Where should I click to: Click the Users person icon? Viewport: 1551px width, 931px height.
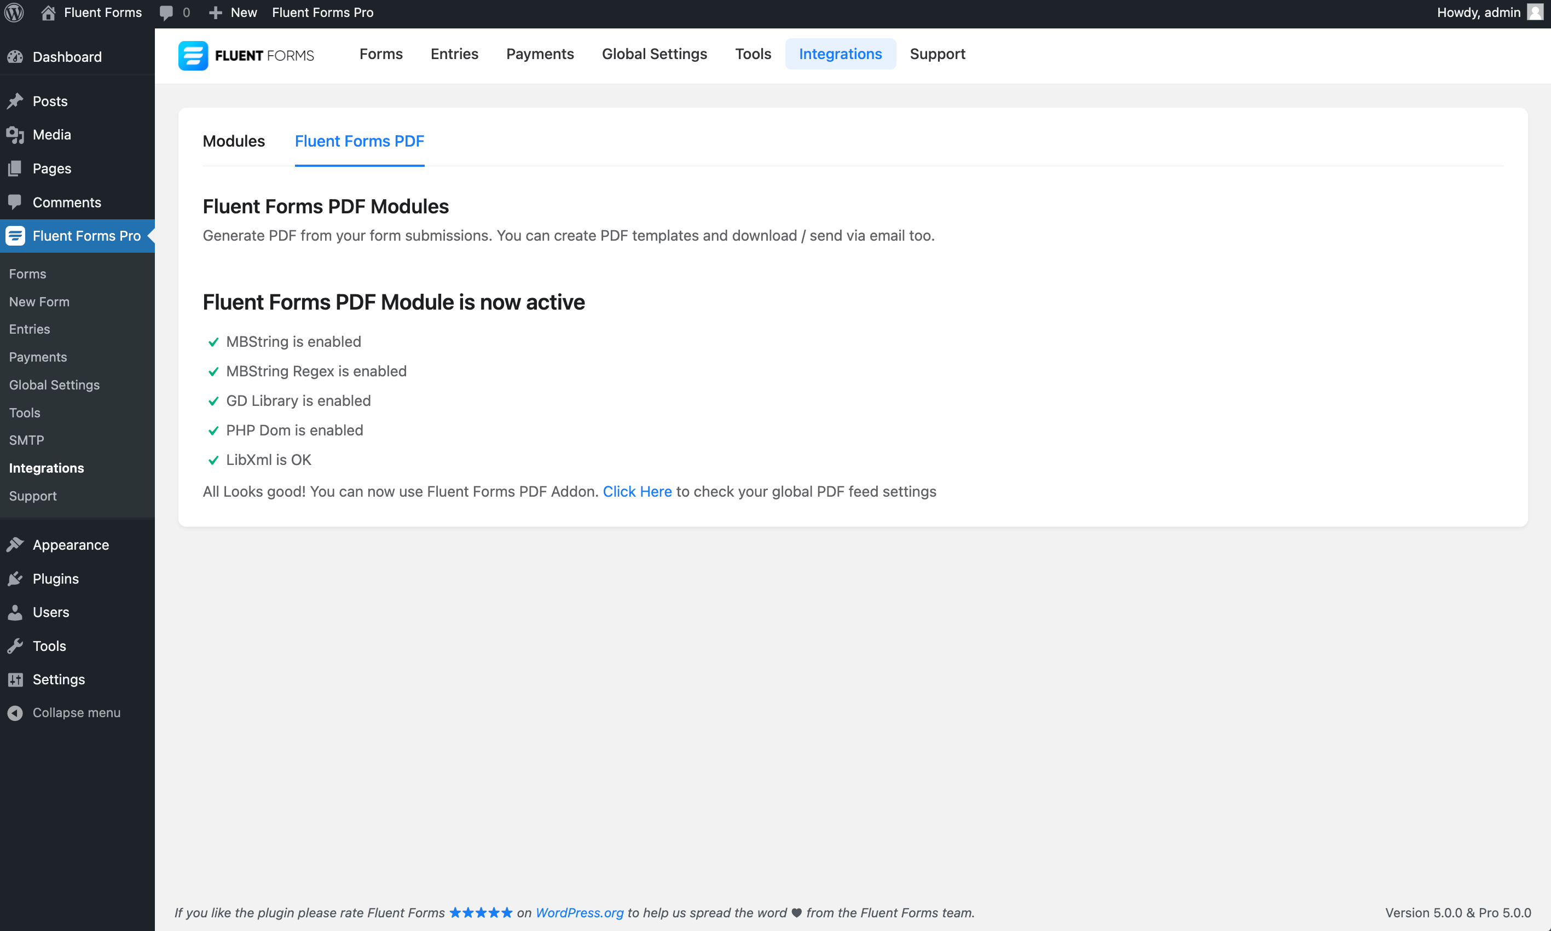[x=15, y=612]
